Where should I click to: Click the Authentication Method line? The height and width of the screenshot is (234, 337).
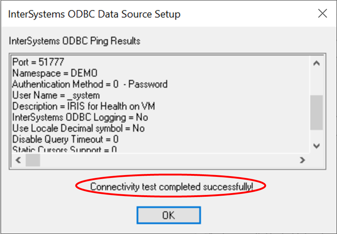(x=90, y=84)
